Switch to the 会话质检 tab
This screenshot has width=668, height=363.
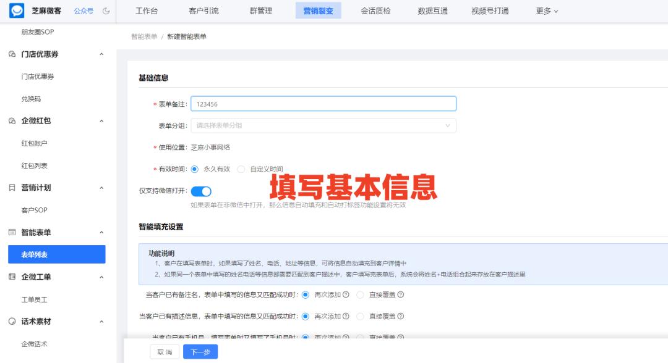point(374,10)
